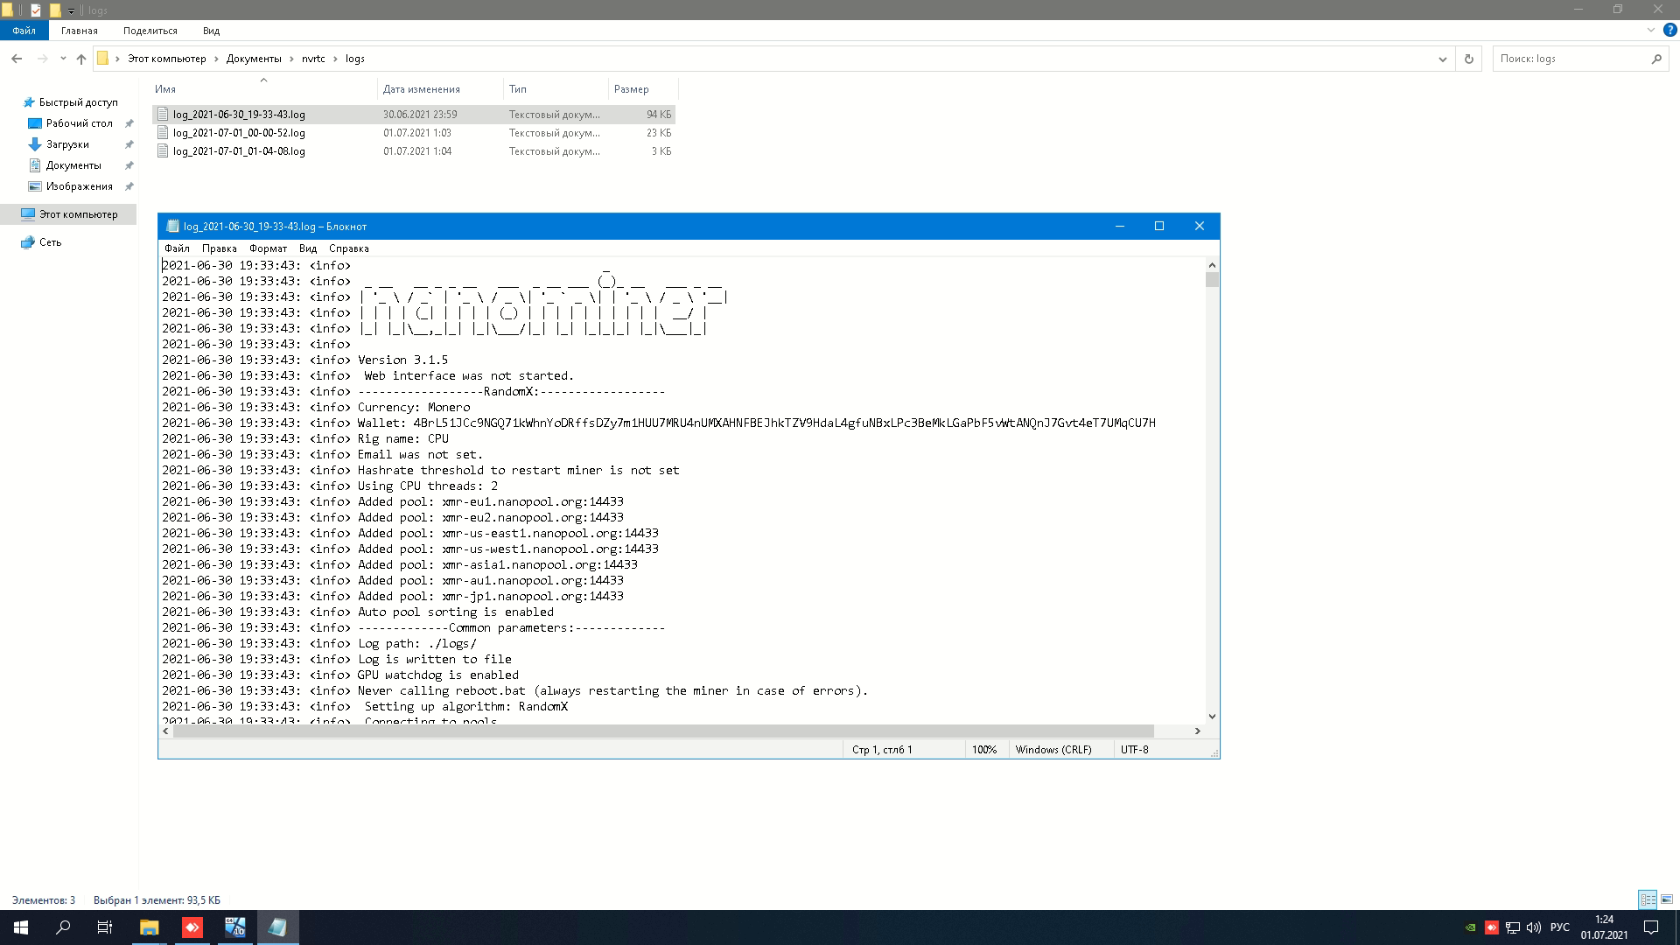Open Notepad Файл menu
The width and height of the screenshot is (1680, 945).
click(177, 248)
